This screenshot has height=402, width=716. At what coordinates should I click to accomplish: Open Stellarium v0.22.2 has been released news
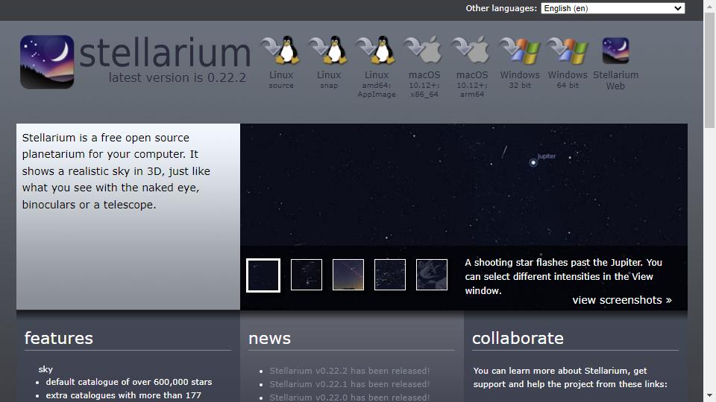point(349,371)
